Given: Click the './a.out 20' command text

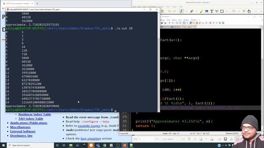Looking at the screenshot, I should pyautogui.click(x=124, y=28).
